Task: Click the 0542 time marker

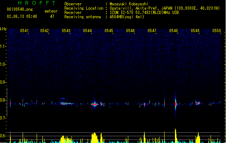Action: [45, 30]
